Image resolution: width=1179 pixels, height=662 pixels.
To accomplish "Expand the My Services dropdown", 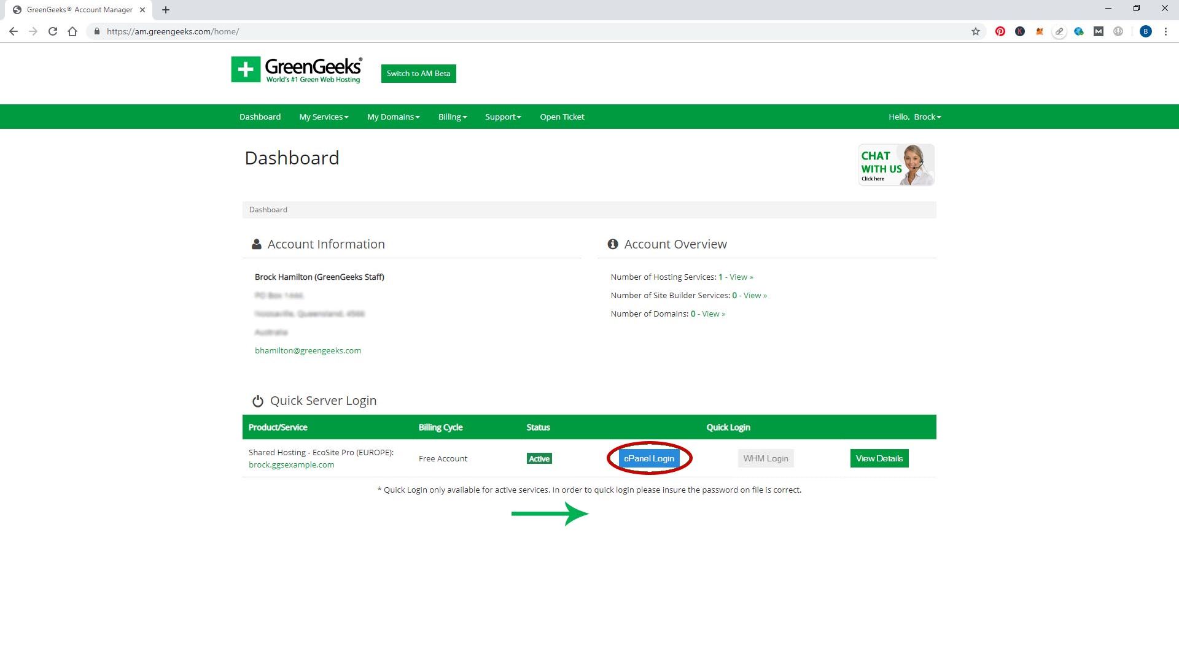I will point(324,117).
